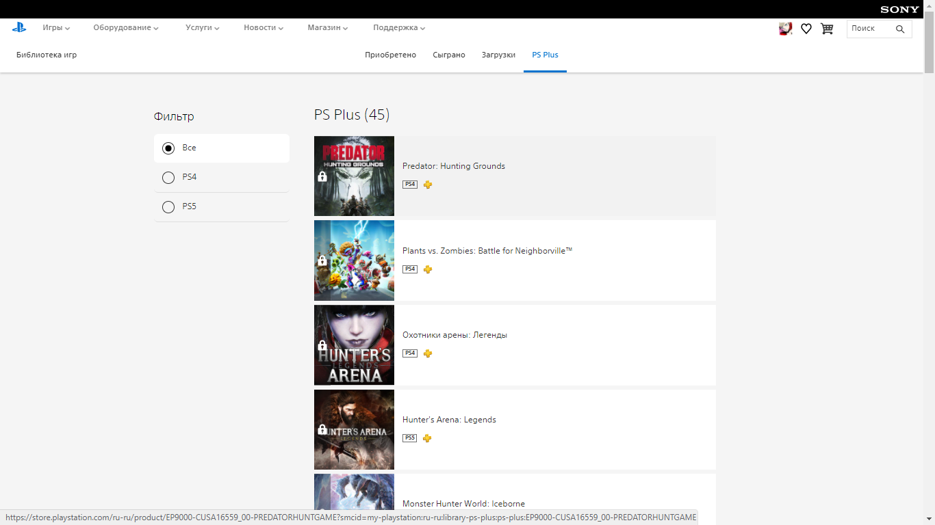Click PS4 badge under Plants vs. Zombies

[410, 269]
